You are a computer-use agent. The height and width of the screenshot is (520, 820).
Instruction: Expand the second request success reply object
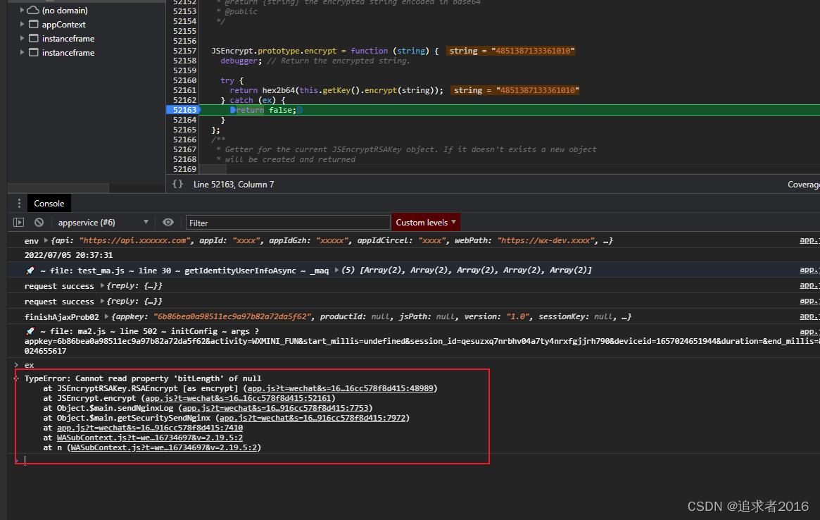102,301
